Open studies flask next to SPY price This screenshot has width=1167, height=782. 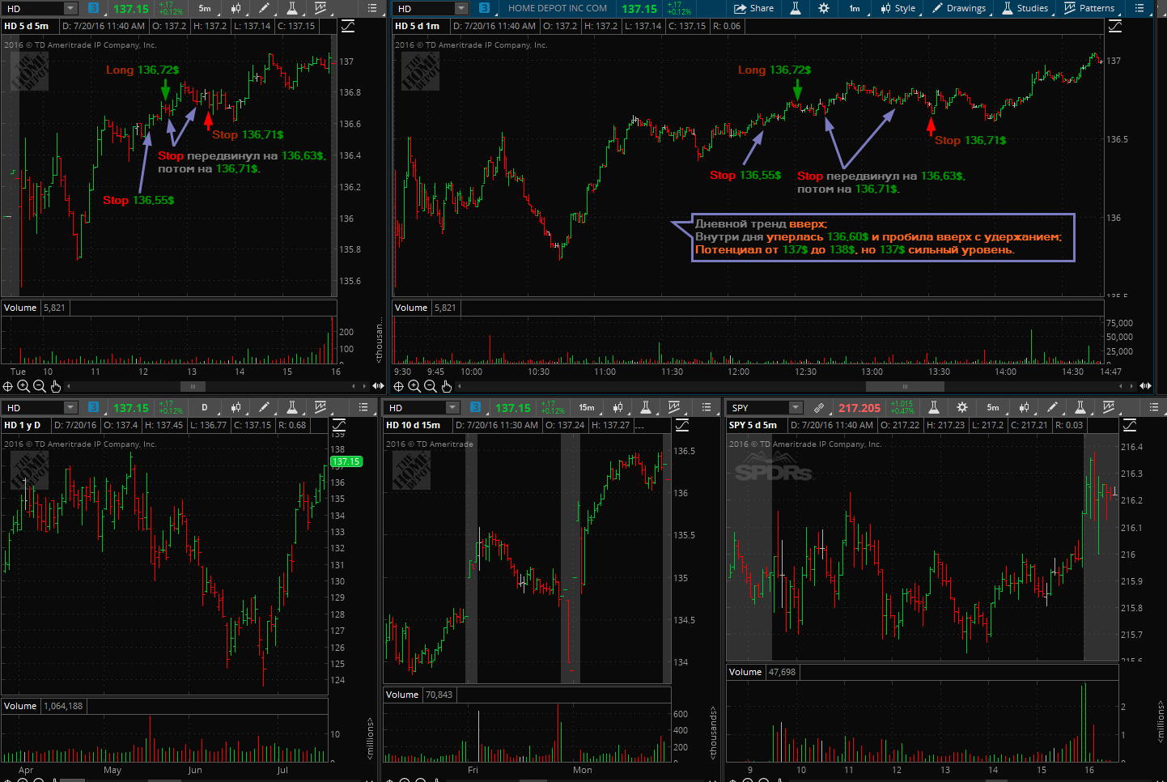point(934,407)
